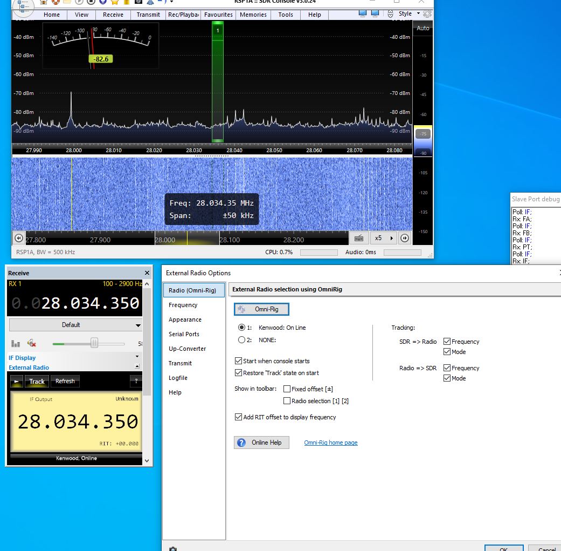Open the Favourites ribbon tab

(218, 15)
